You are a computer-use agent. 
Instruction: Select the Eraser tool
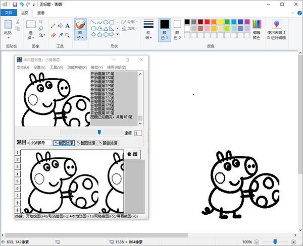pos(53,35)
